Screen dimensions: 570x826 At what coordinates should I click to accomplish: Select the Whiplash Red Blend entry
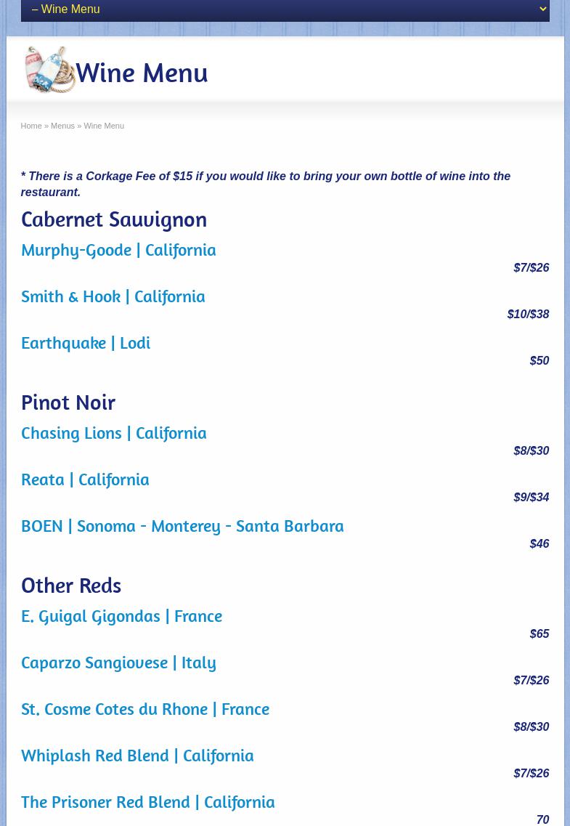click(x=137, y=756)
